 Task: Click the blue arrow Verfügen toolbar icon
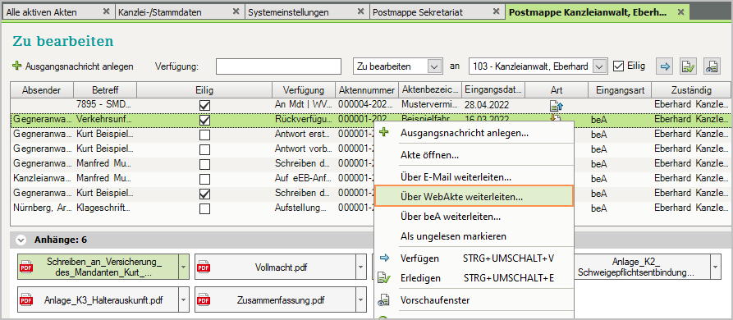665,66
